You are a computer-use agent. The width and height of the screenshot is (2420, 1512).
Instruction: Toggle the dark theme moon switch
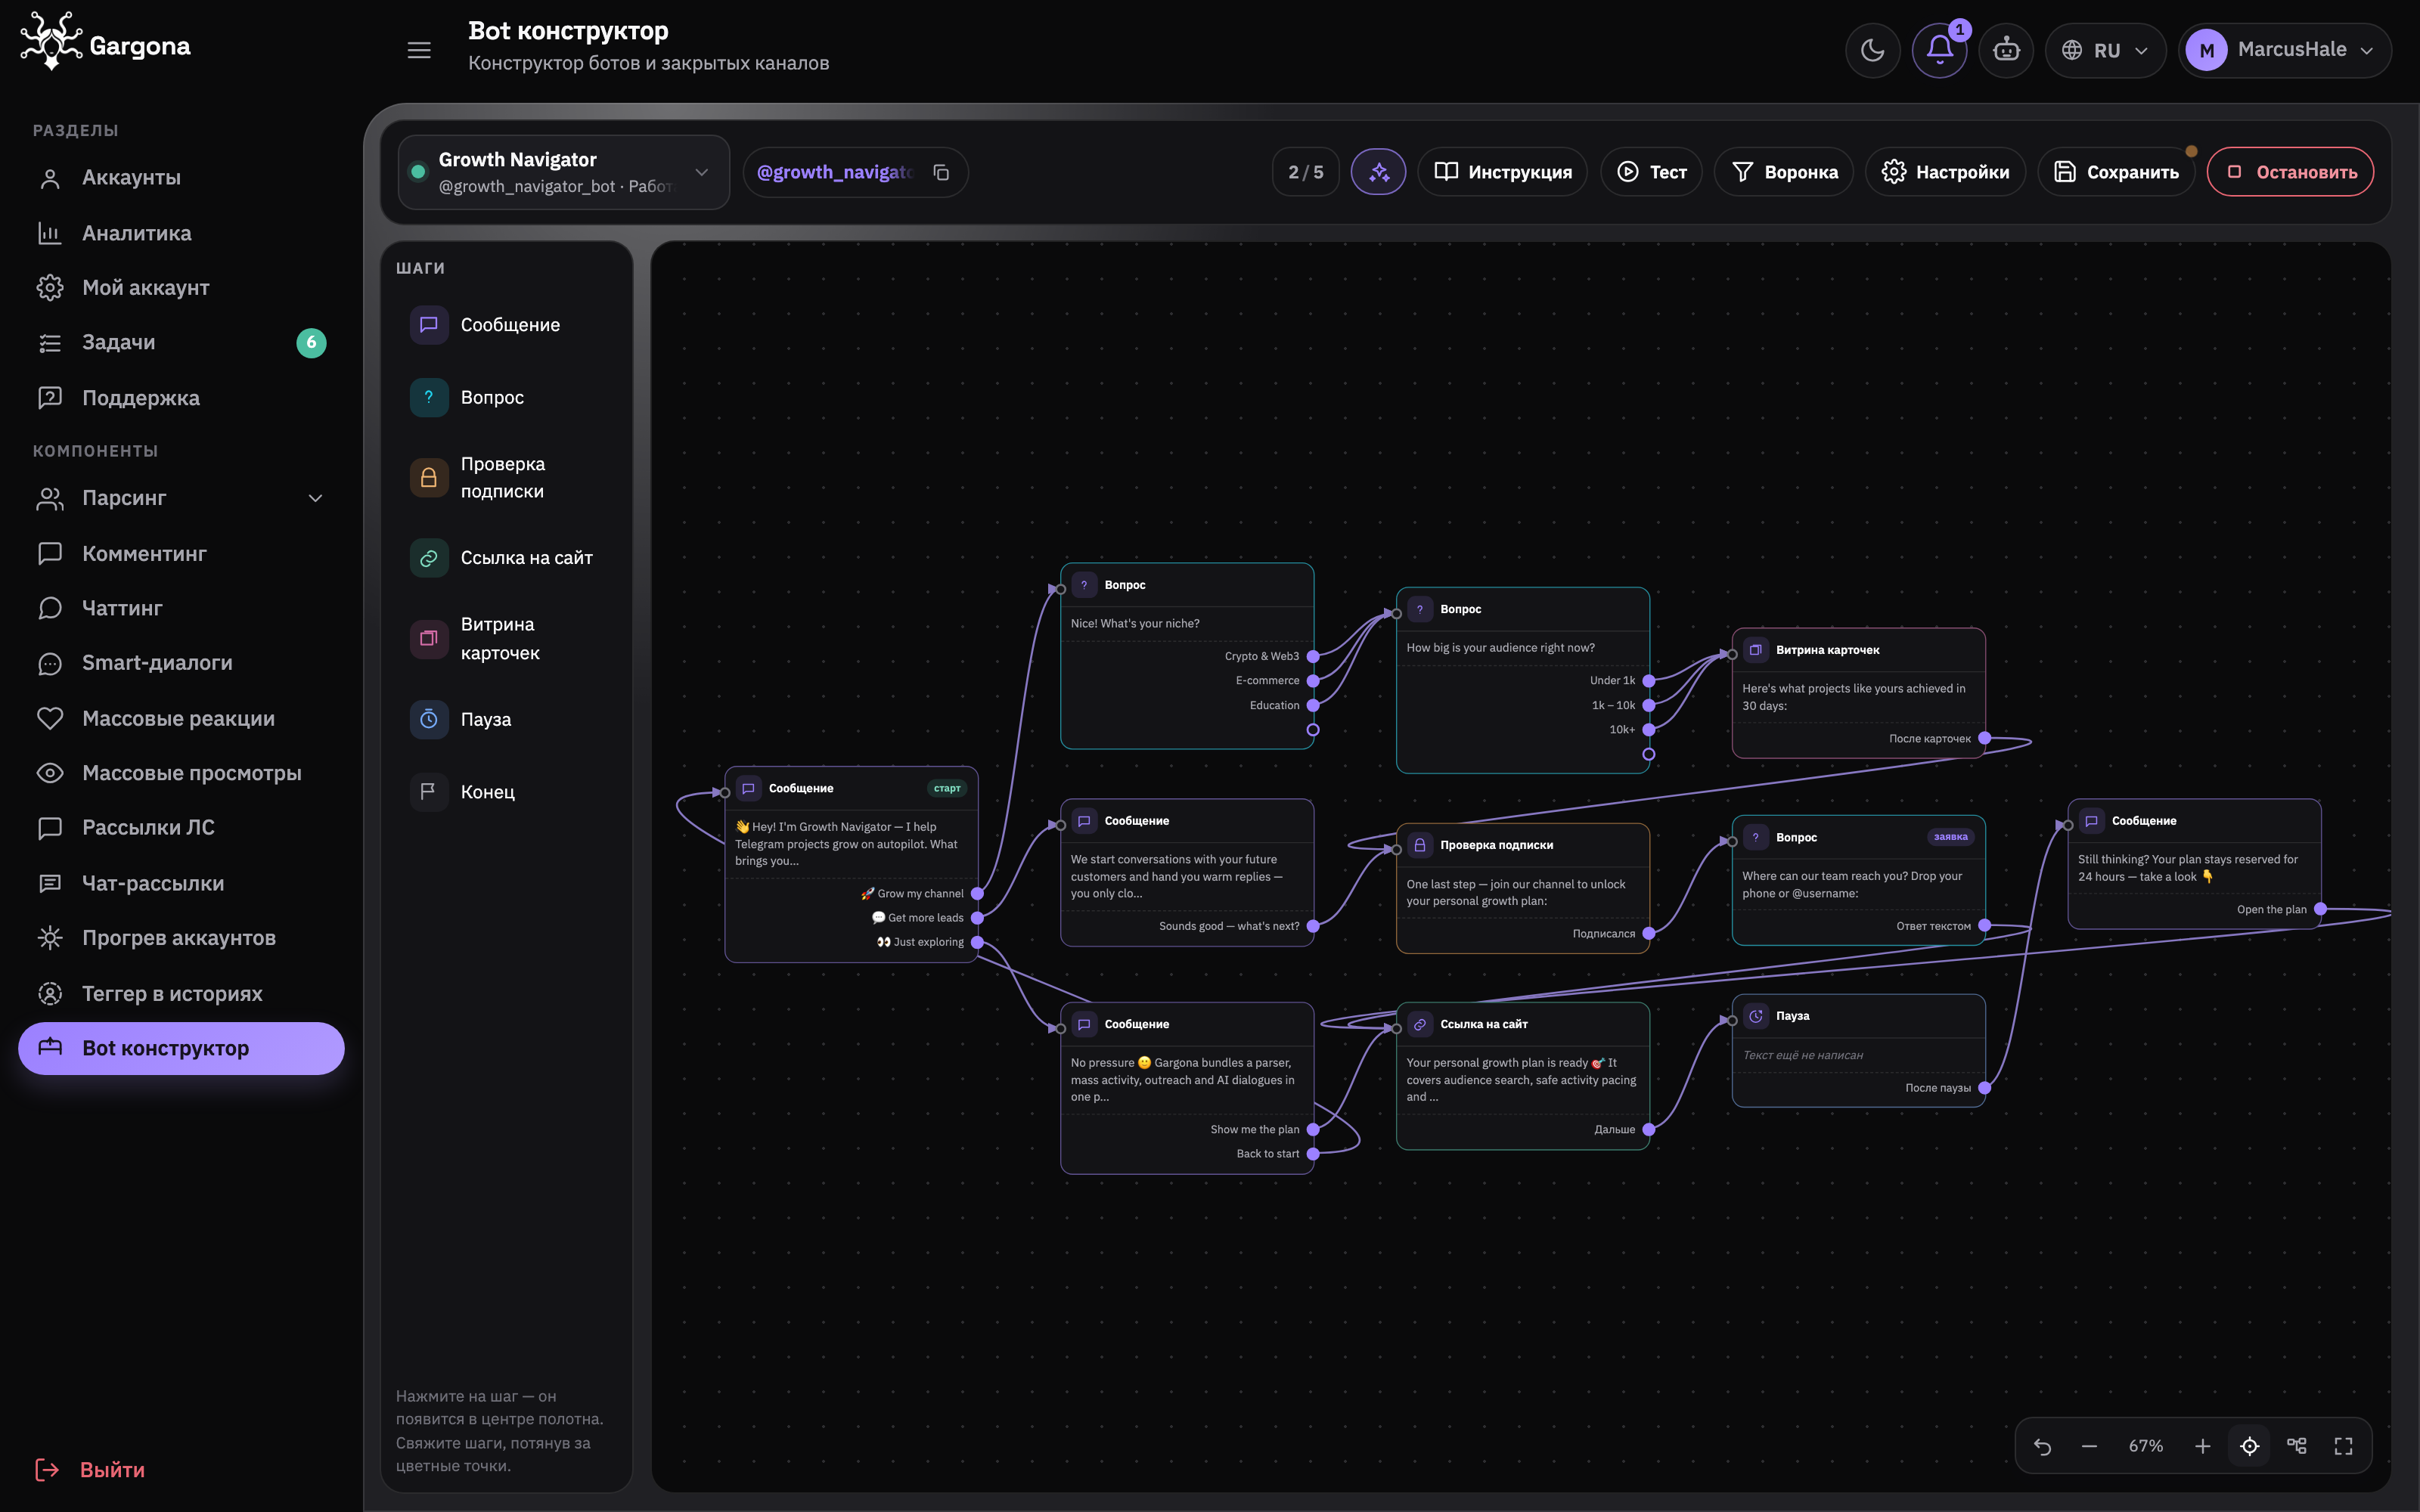coord(1872,50)
